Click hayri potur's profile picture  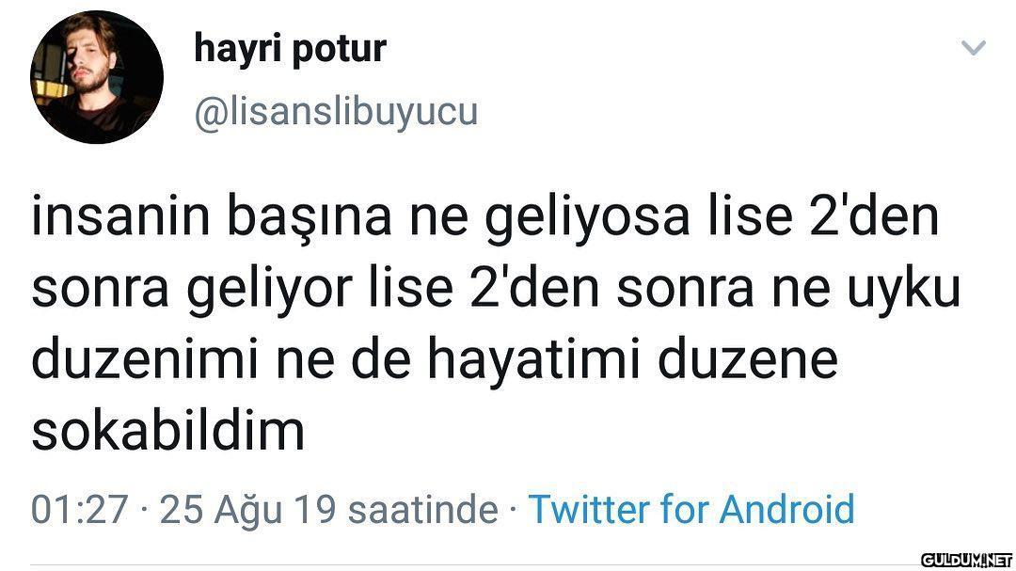[x=97, y=77]
